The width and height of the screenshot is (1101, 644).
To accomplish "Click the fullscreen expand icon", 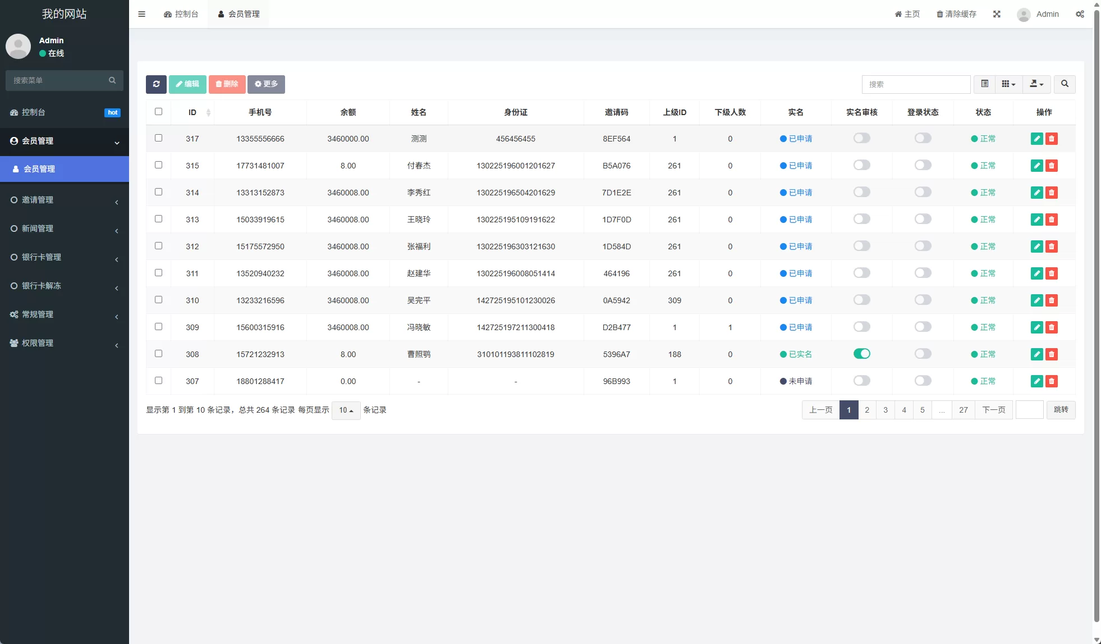I will click(997, 14).
